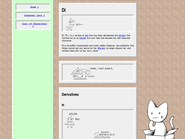Screen dimensions: 185x139
Task: Click the 'Derivatives:' heading
Action: tap(70, 95)
